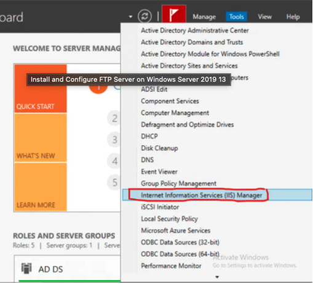Open the Manage menu
The width and height of the screenshot is (313, 284).
pyautogui.click(x=204, y=17)
